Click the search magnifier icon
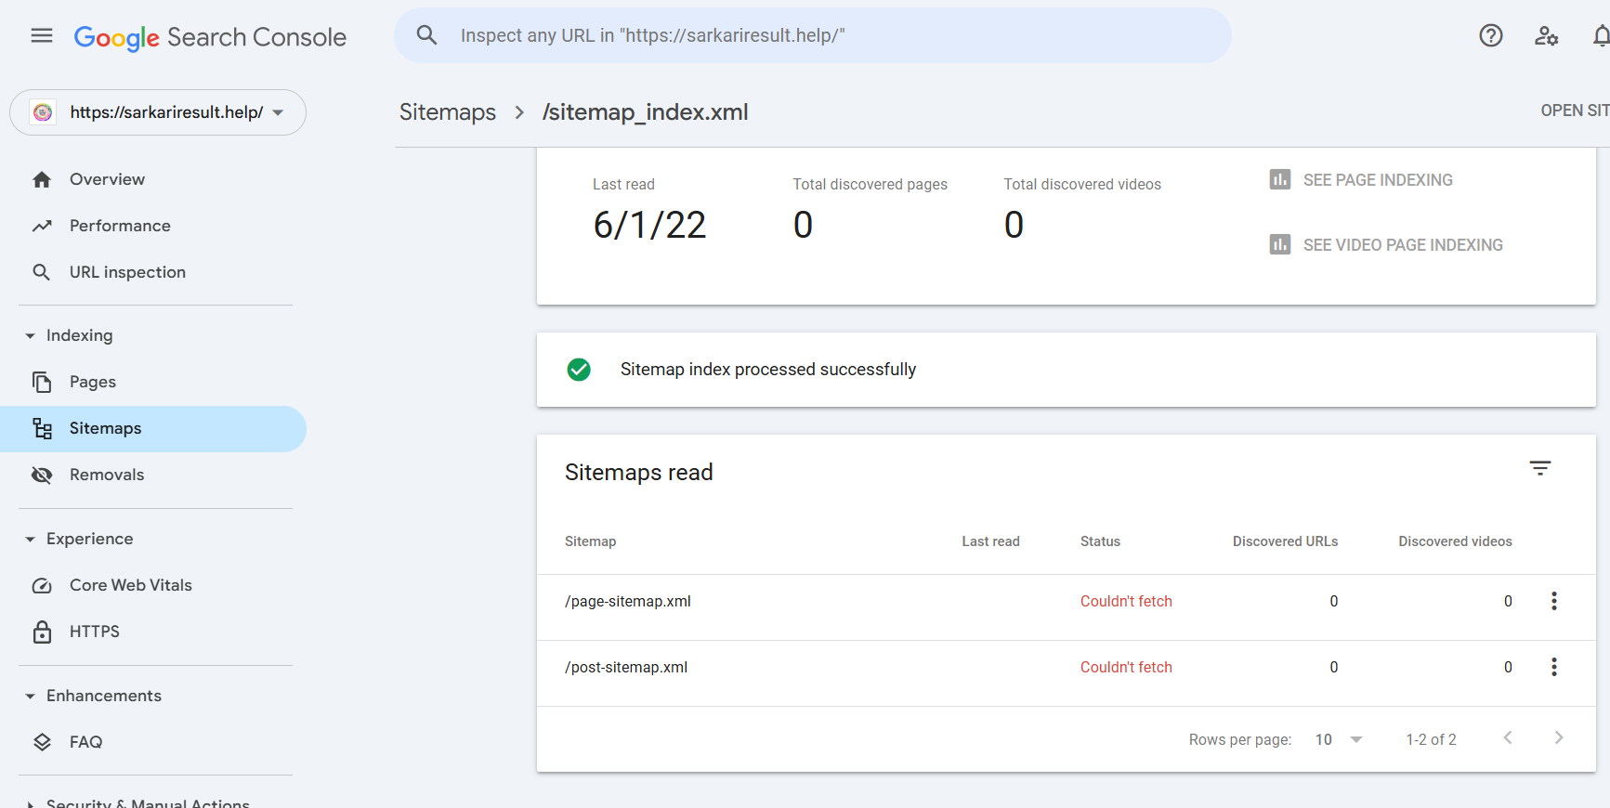Viewport: 1610px width, 808px height. pos(426,35)
